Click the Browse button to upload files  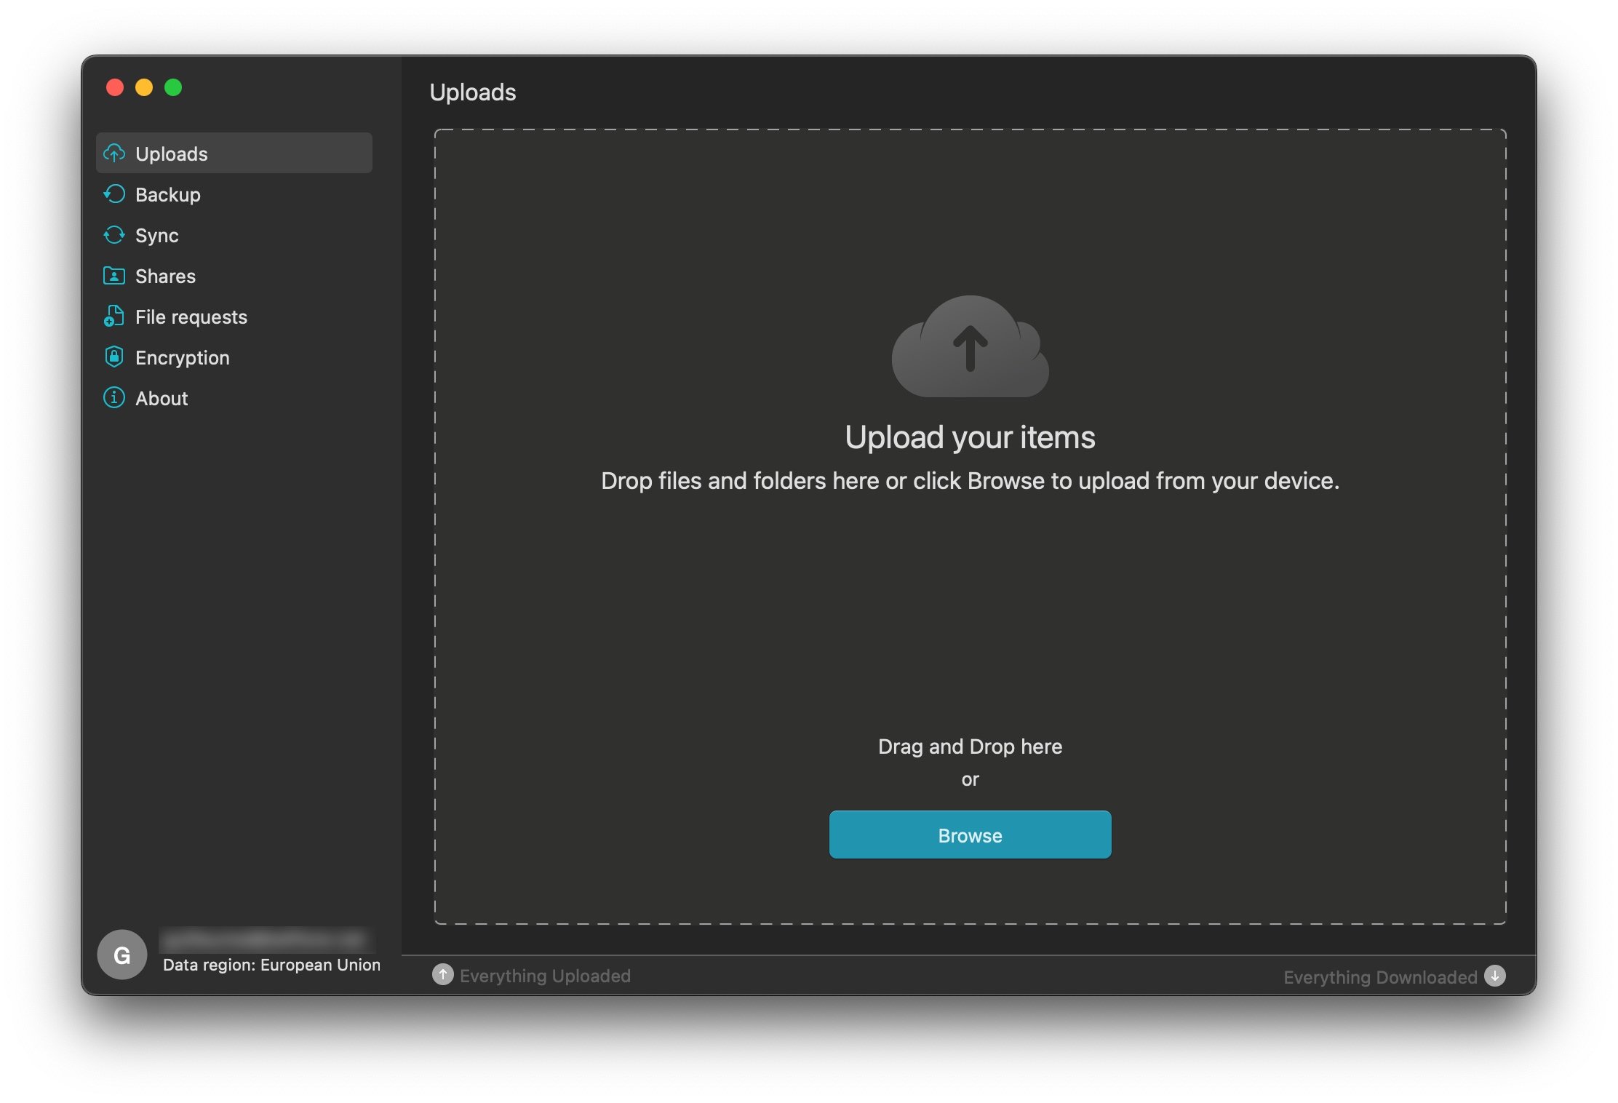(970, 835)
